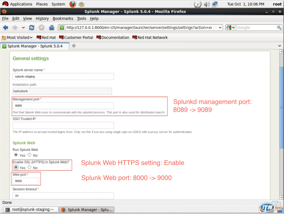Select No for Enable SSL HTTPS
The image size is (284, 214).
(29, 167)
